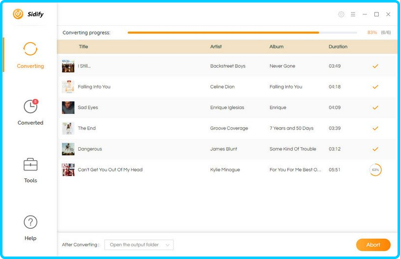
Task: Open settings gear icon in title bar
Action: 341,14
